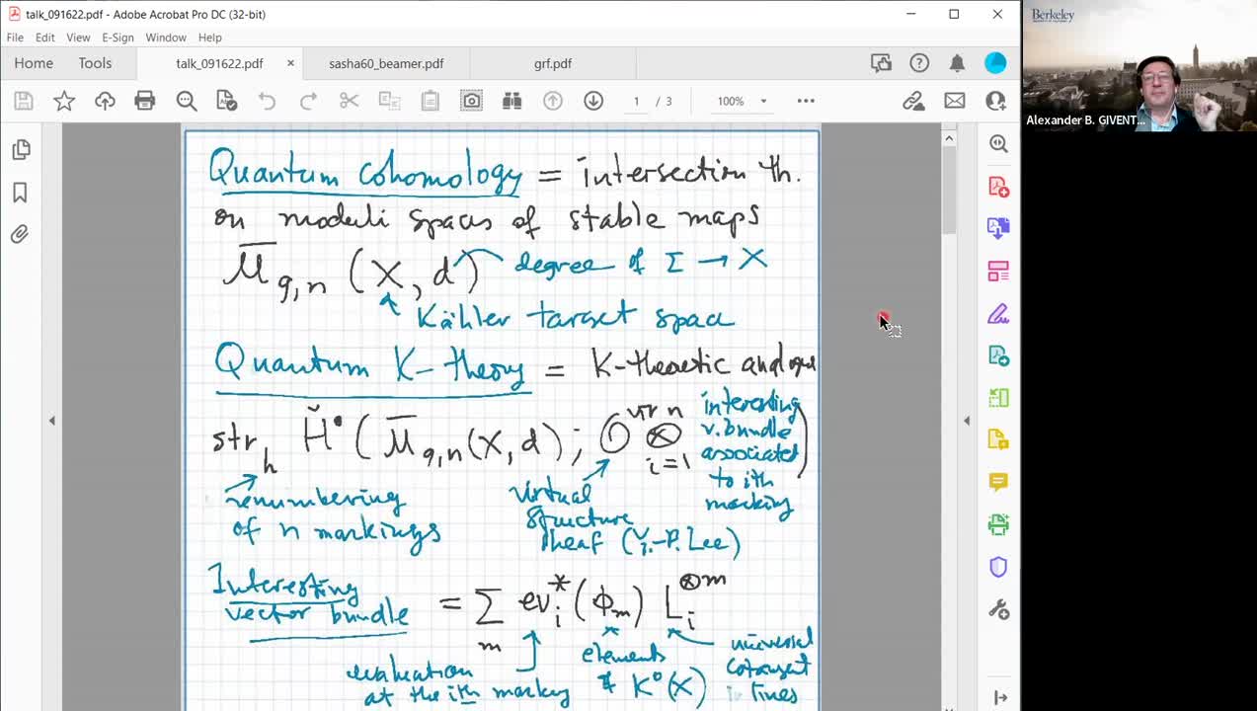The image size is (1257, 711).
Task: Expand the more tools ellipsis menu
Action: coord(806,101)
